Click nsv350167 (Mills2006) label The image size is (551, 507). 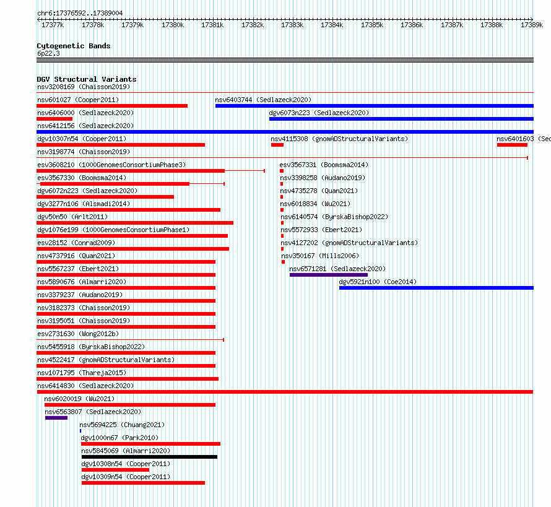click(320, 256)
